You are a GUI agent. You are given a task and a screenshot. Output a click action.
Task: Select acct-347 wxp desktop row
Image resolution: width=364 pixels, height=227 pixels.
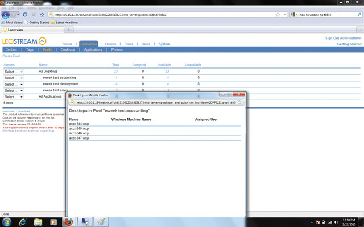pyautogui.click(x=155, y=138)
